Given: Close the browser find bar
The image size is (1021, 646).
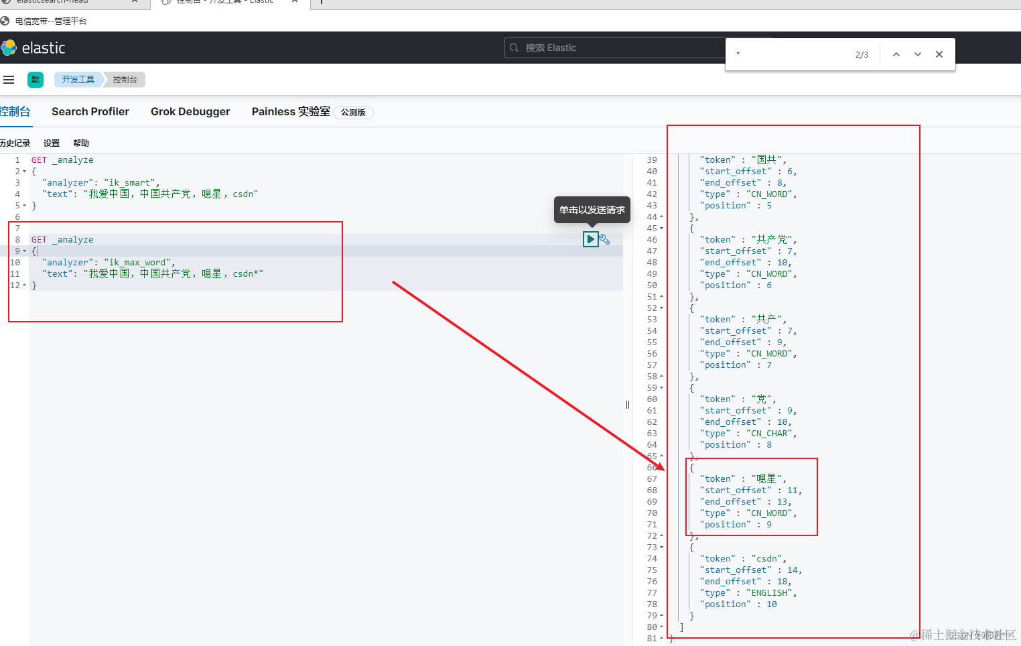Looking at the screenshot, I should coord(939,54).
